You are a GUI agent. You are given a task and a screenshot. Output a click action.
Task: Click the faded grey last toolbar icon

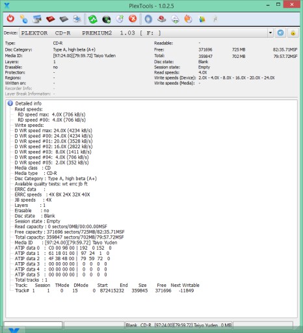point(215,19)
